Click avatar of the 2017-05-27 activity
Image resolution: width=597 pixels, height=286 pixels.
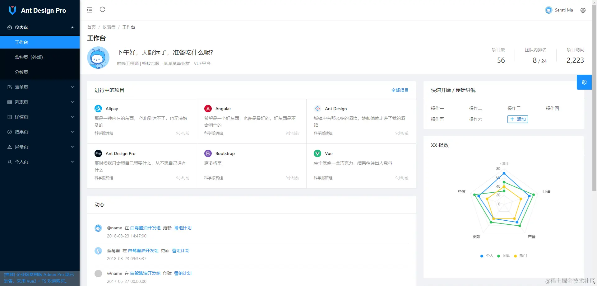tap(98, 274)
